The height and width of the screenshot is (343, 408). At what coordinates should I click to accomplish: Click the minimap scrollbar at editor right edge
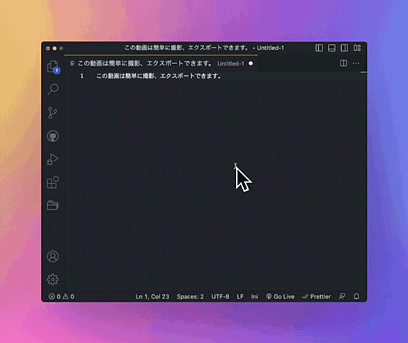click(363, 72)
